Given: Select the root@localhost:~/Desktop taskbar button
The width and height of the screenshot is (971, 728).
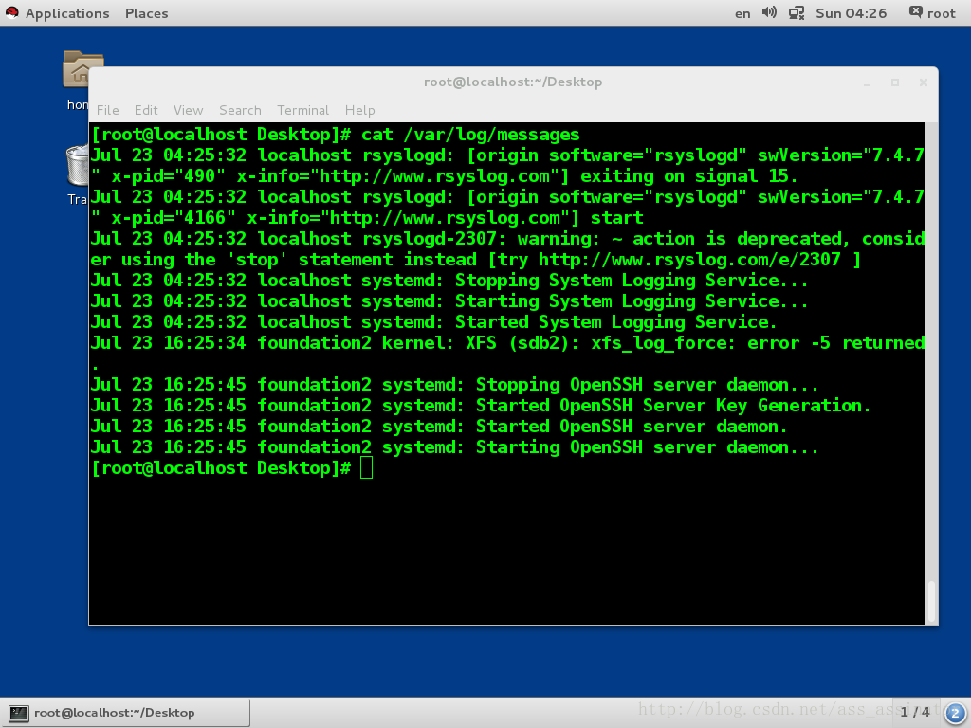Looking at the screenshot, I should point(126,713).
